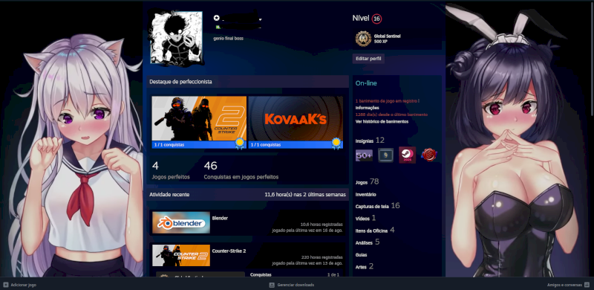Open the KovaaK's perfect game showcase
Image resolution: width=594 pixels, height=290 pixels.
click(x=296, y=122)
